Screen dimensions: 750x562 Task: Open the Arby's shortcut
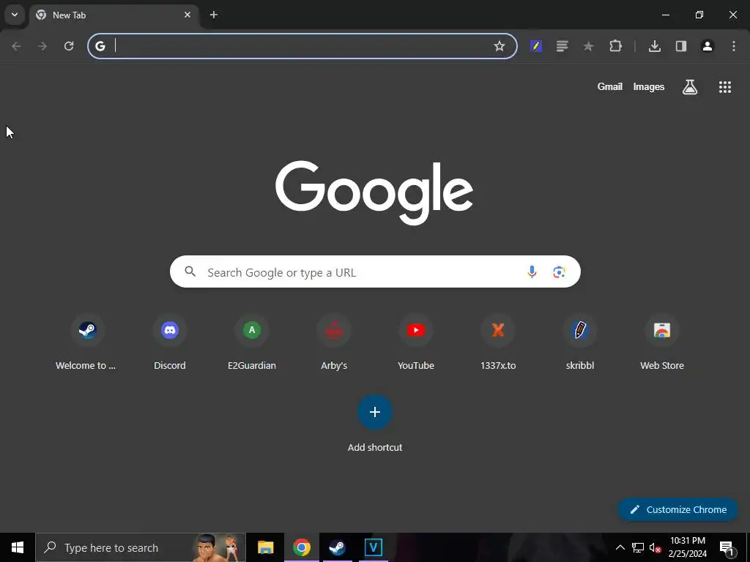(x=334, y=342)
